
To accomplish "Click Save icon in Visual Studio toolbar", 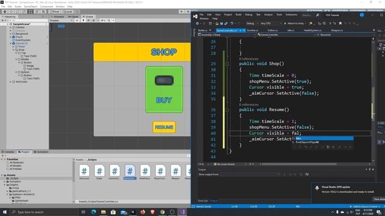I will coord(221,23).
